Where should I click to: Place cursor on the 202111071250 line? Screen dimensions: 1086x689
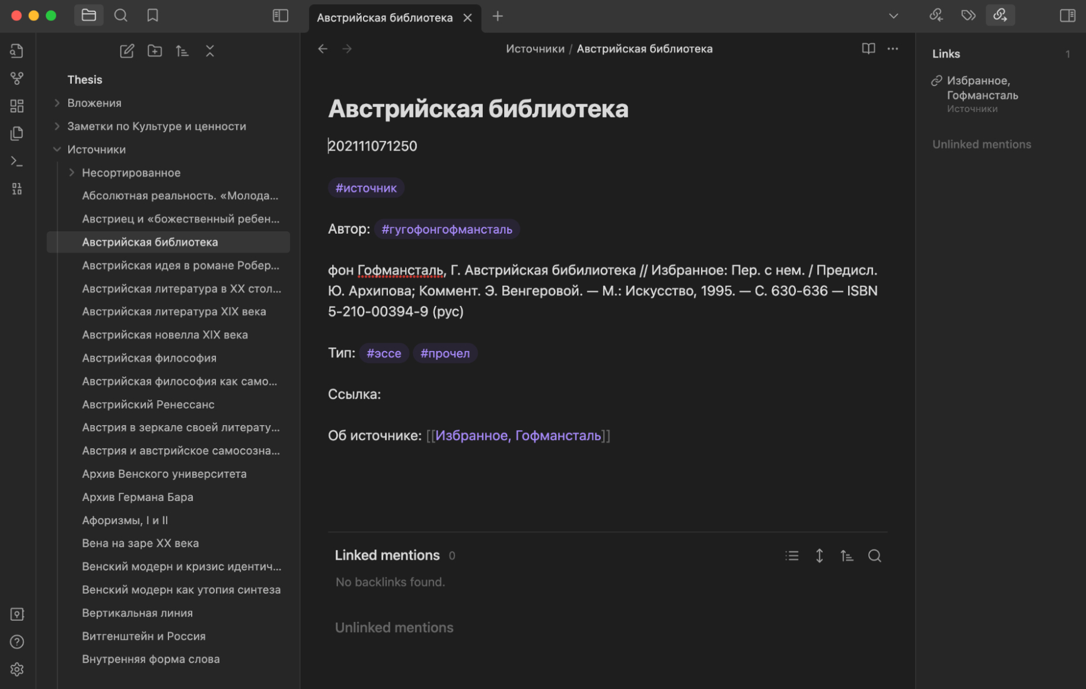coord(372,146)
